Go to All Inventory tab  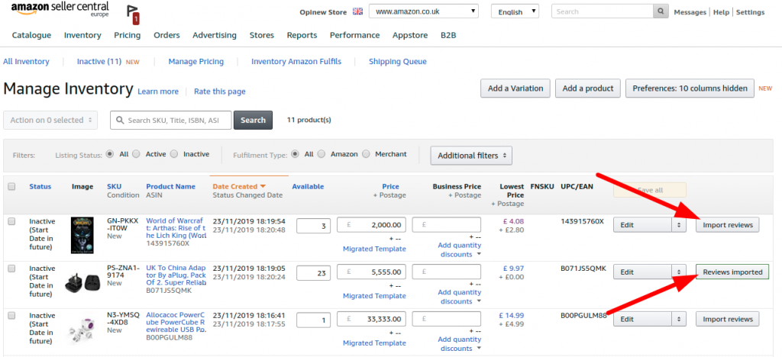[26, 62]
